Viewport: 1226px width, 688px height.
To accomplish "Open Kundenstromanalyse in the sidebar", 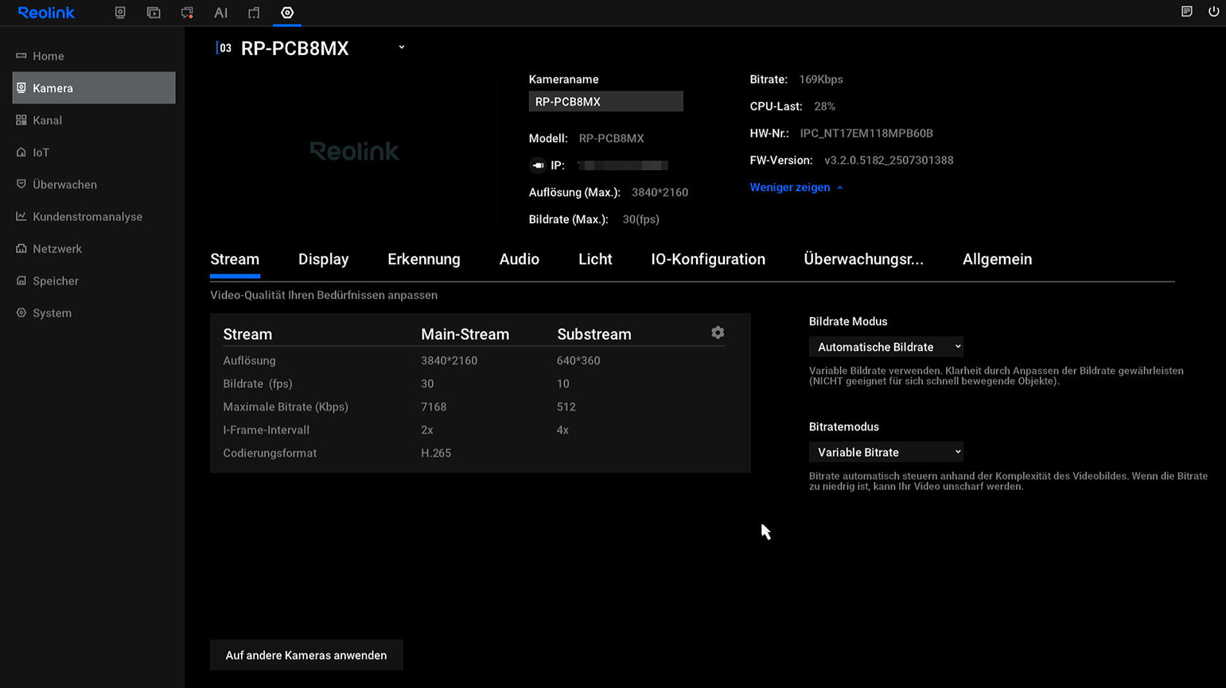I will tap(94, 216).
